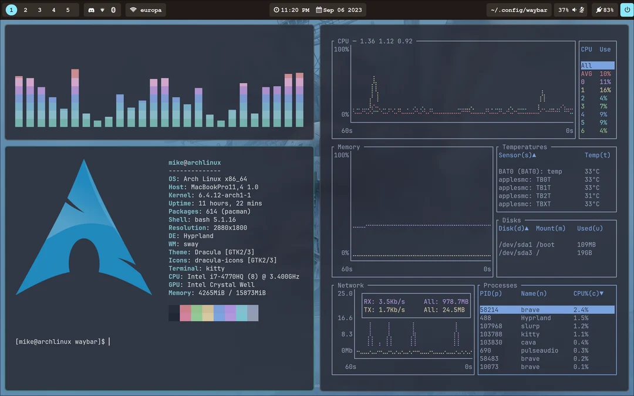Click the charging plug icon at 83%

point(599,10)
